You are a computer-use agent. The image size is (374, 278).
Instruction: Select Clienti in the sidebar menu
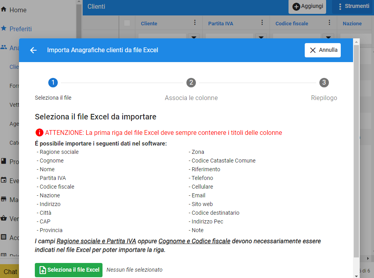[x=14, y=67]
